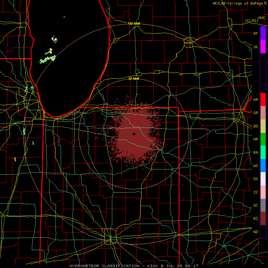268x268 pixels.
Task: Click the 100 NMI range ring label
Action: click(x=134, y=24)
